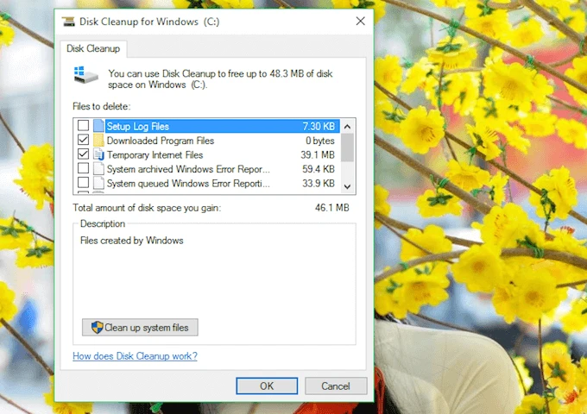587x414 pixels.
Task: Select the Setup Log Files row text
Action: 138,127
